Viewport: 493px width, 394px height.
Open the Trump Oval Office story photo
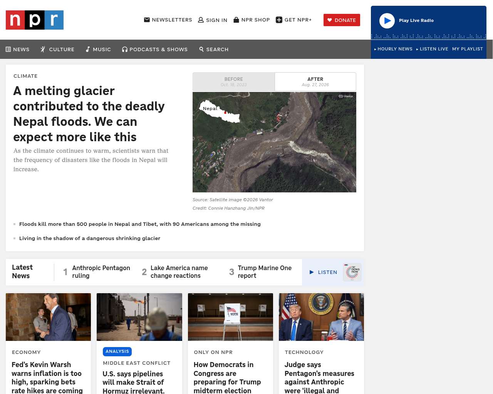pyautogui.click(x=321, y=317)
